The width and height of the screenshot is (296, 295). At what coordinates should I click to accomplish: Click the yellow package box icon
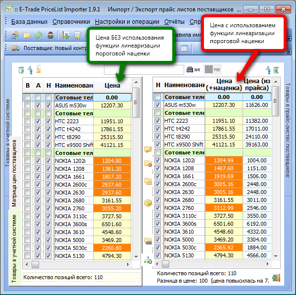[x=148, y=203]
